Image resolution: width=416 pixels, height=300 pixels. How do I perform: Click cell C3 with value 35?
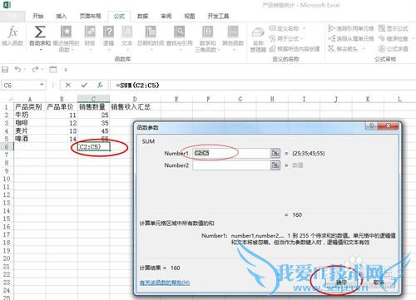tap(94, 123)
